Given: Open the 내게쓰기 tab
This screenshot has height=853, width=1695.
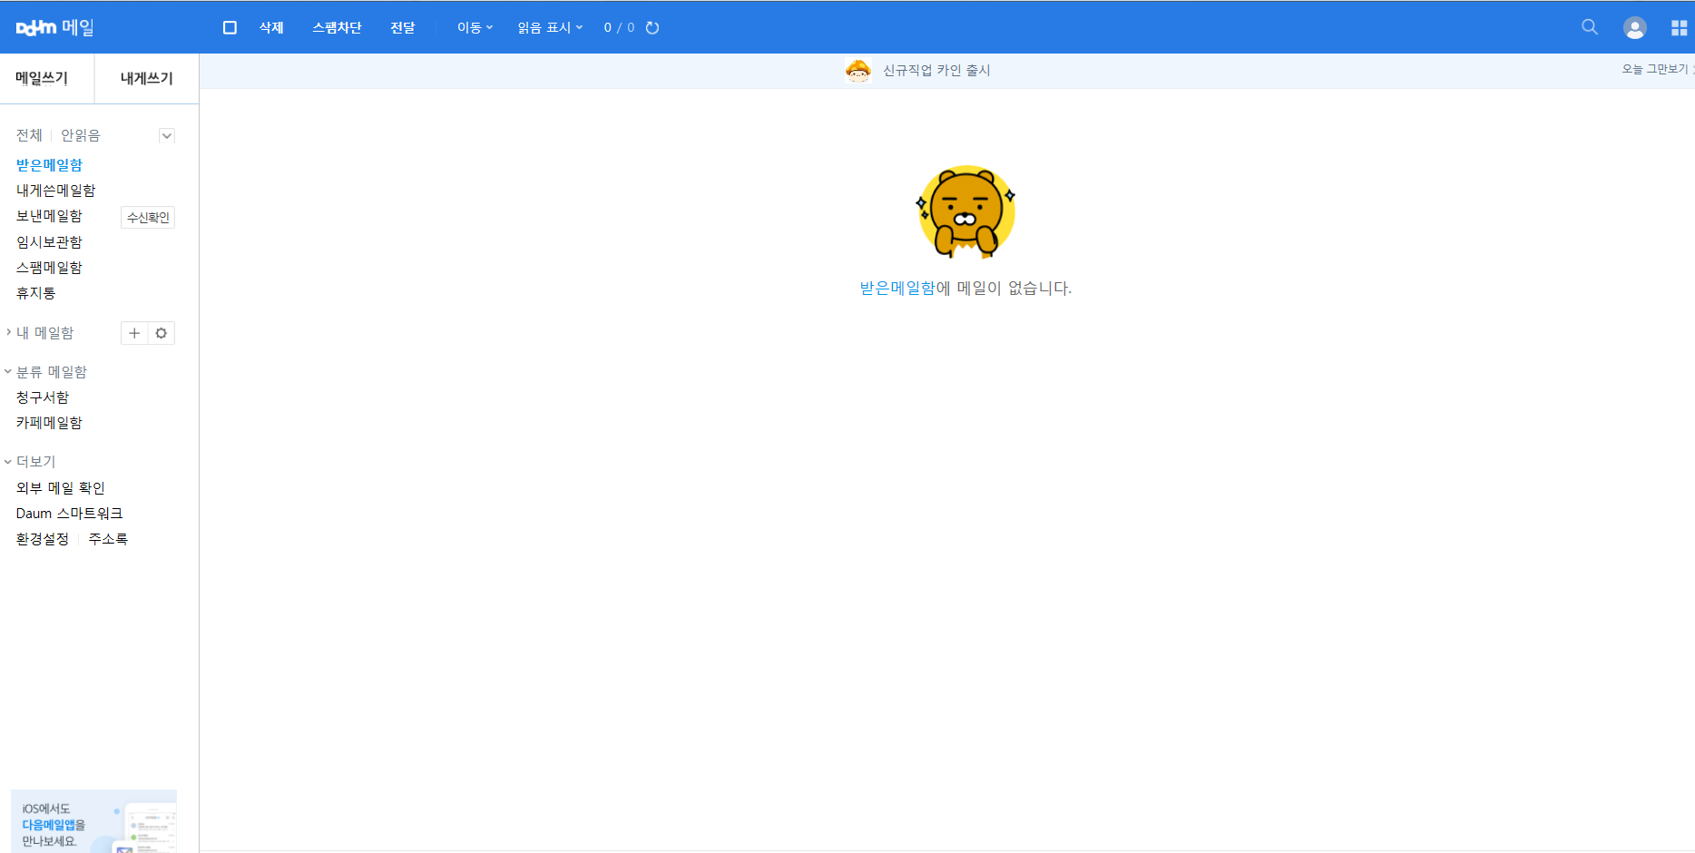Looking at the screenshot, I should (x=147, y=79).
